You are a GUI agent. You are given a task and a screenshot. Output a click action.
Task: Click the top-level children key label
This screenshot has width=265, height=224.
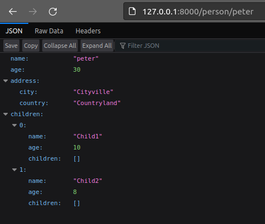pos(27,114)
